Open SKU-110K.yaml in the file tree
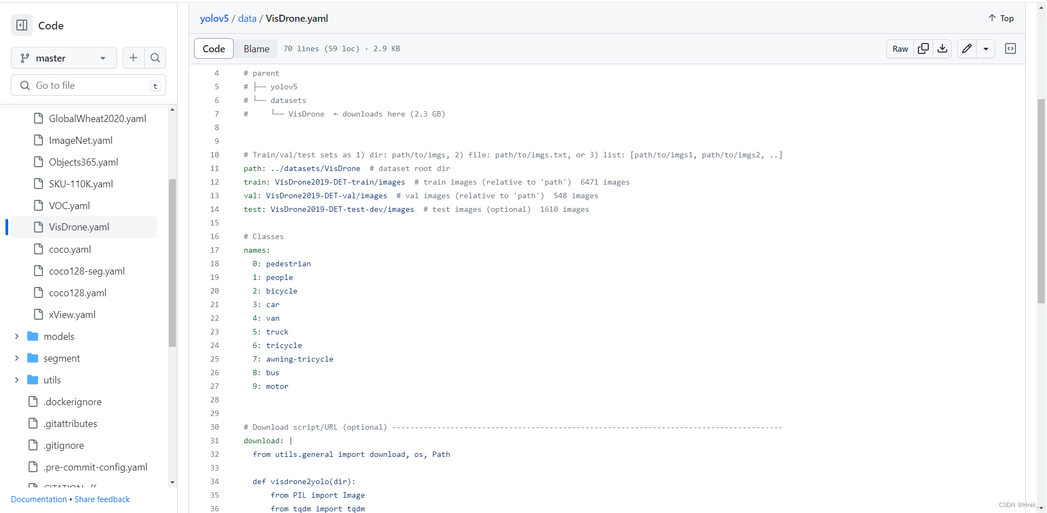Image resolution: width=1047 pixels, height=513 pixels. point(81,184)
